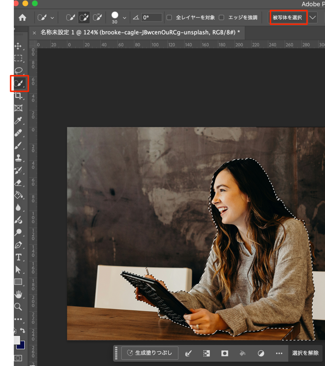325x366 pixels.
Task: Choose the Hand tool
Action: [18, 294]
